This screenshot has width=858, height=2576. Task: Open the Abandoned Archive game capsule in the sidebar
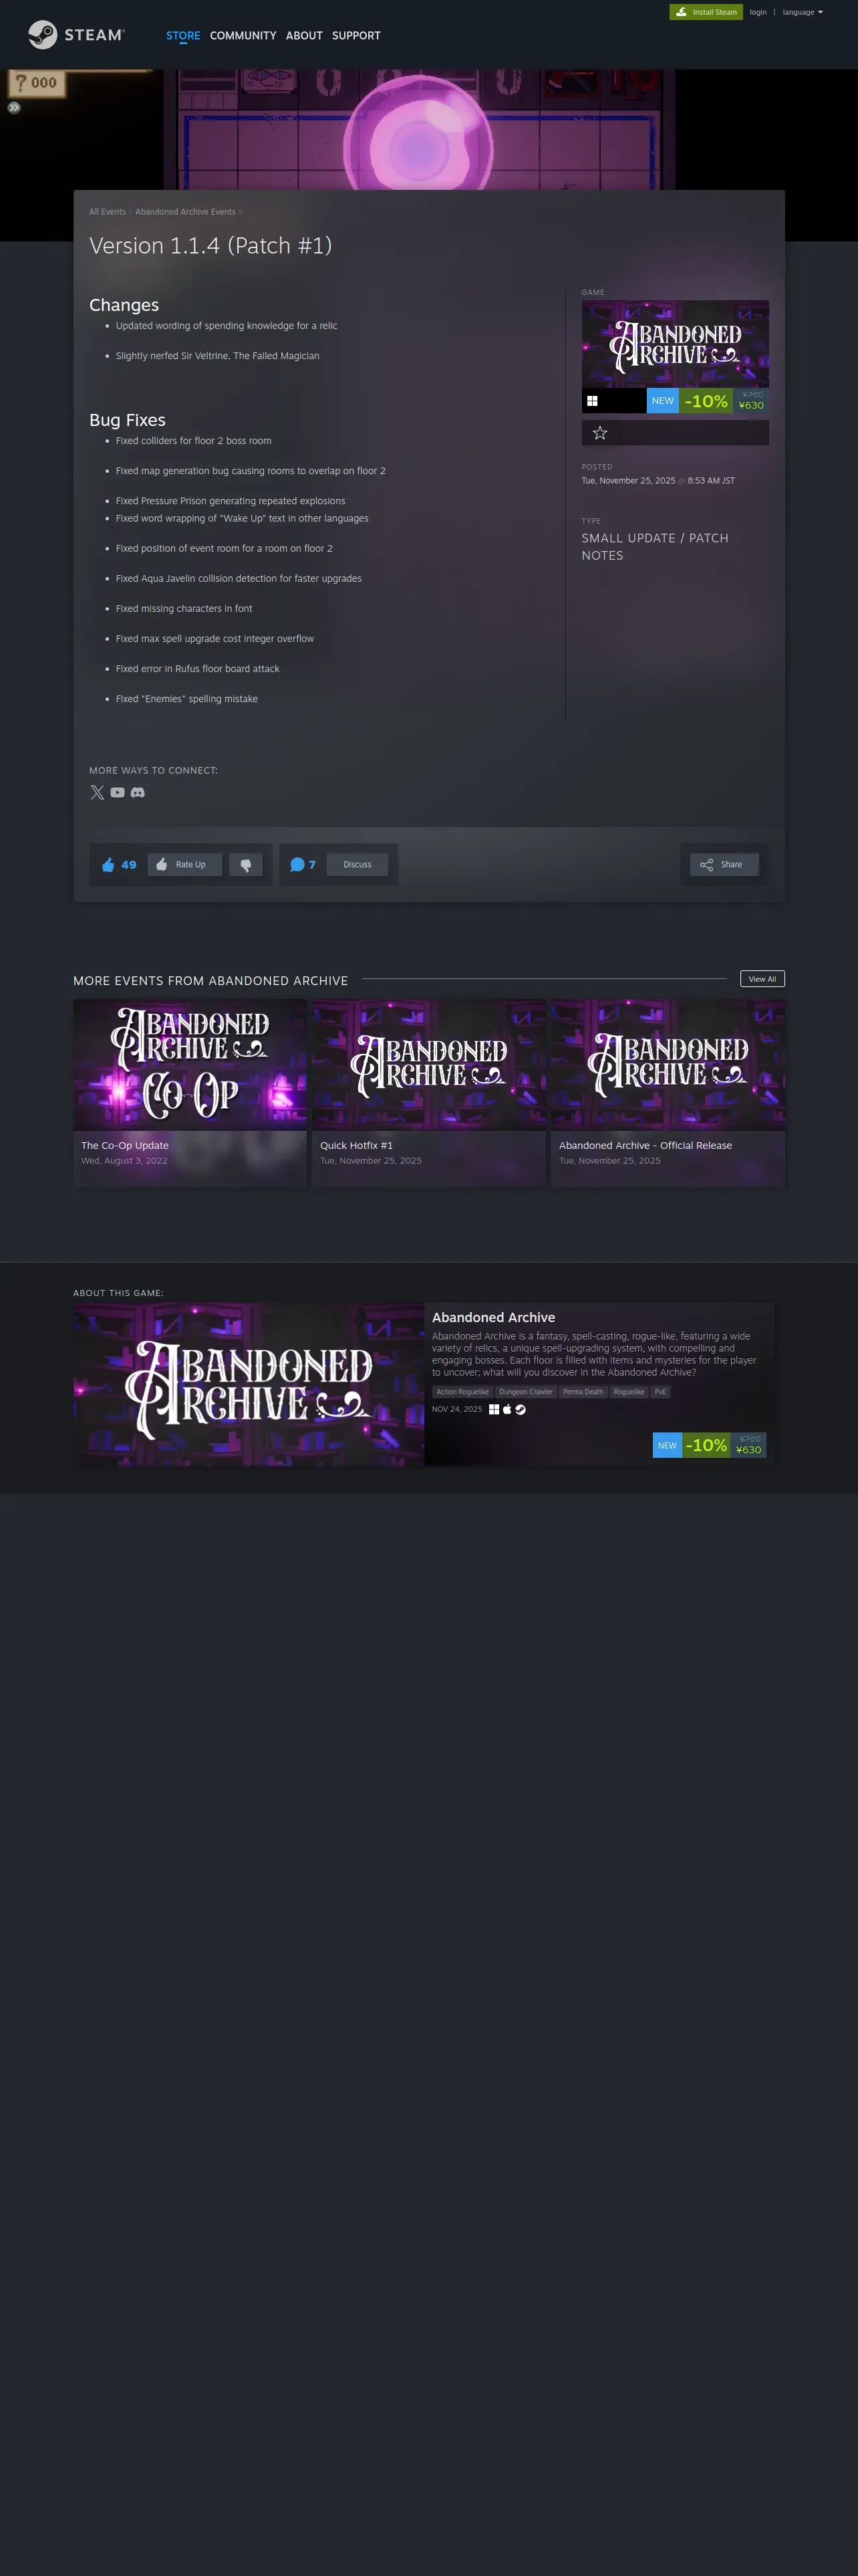[x=675, y=344]
